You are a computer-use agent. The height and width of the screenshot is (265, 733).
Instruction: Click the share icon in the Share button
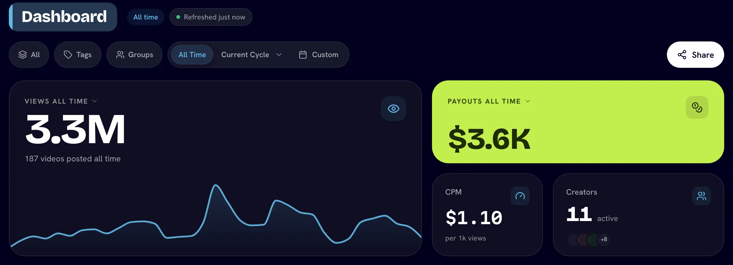[x=682, y=55]
